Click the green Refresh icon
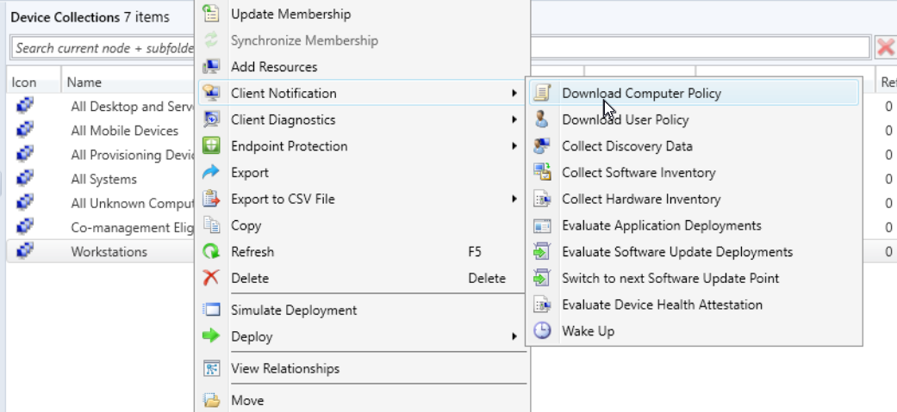The height and width of the screenshot is (412, 897). [211, 252]
